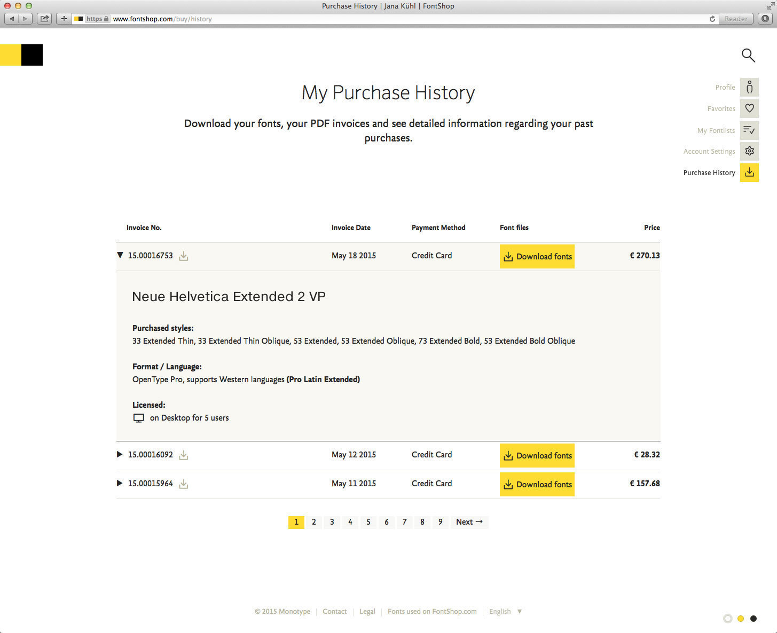Click the black color theme dot

(x=754, y=619)
